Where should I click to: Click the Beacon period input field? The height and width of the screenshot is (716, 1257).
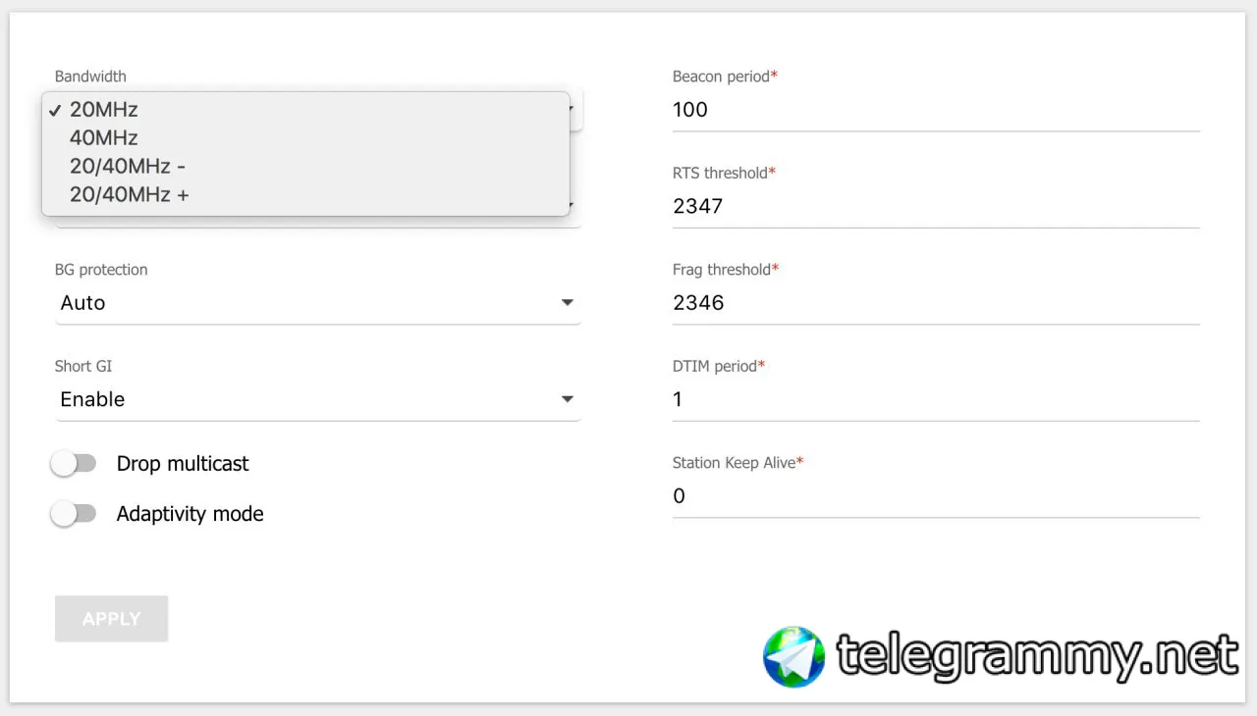pyautogui.click(x=935, y=110)
